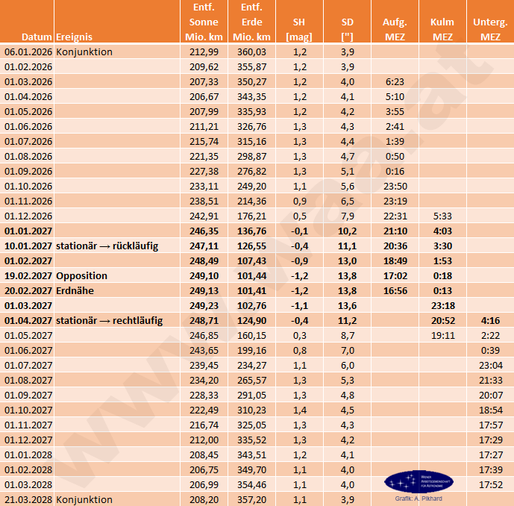Select culmination time "0:13"
514x506 pixels.
(442, 290)
